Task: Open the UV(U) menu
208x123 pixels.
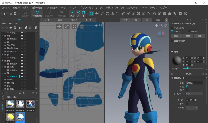Action: tap(64, 8)
